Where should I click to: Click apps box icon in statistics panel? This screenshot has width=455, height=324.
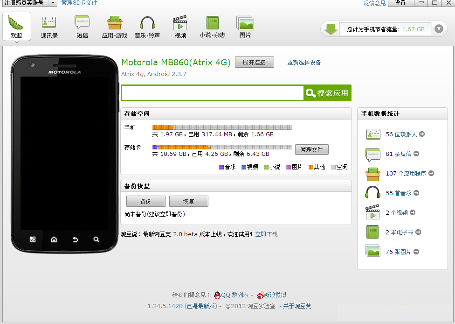373,174
